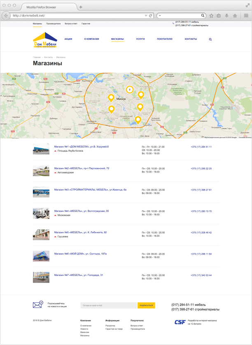This screenshot has height=345, width=252.
Task: Select the УСЛУГИ navigation item
Action: click(140, 39)
